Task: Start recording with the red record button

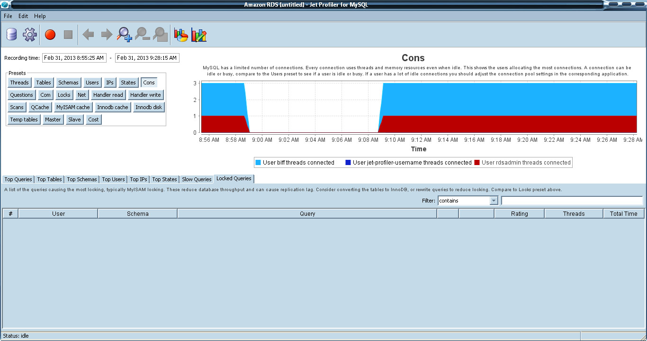Action: pos(50,35)
